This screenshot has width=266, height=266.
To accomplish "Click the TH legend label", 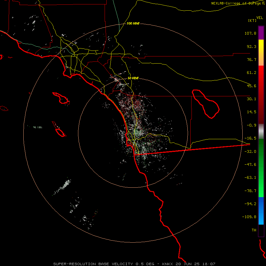I will click(254, 230).
